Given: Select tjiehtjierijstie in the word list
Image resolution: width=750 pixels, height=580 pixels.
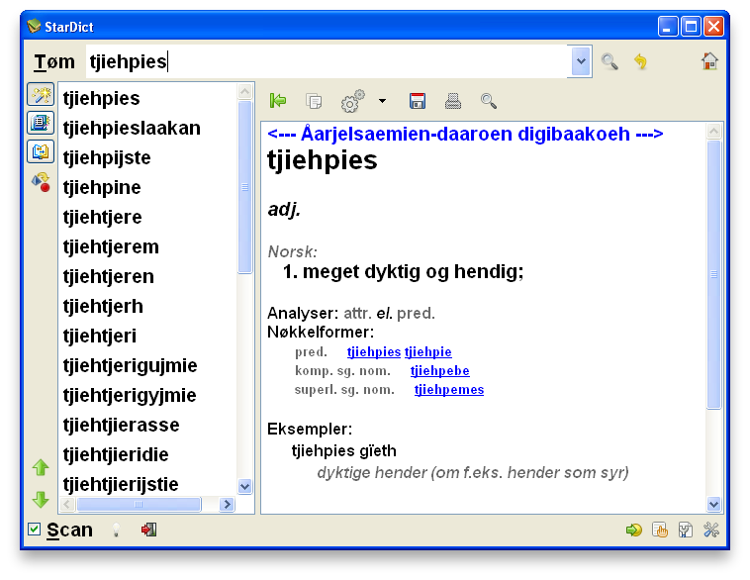Looking at the screenshot, I should click(x=148, y=484).
